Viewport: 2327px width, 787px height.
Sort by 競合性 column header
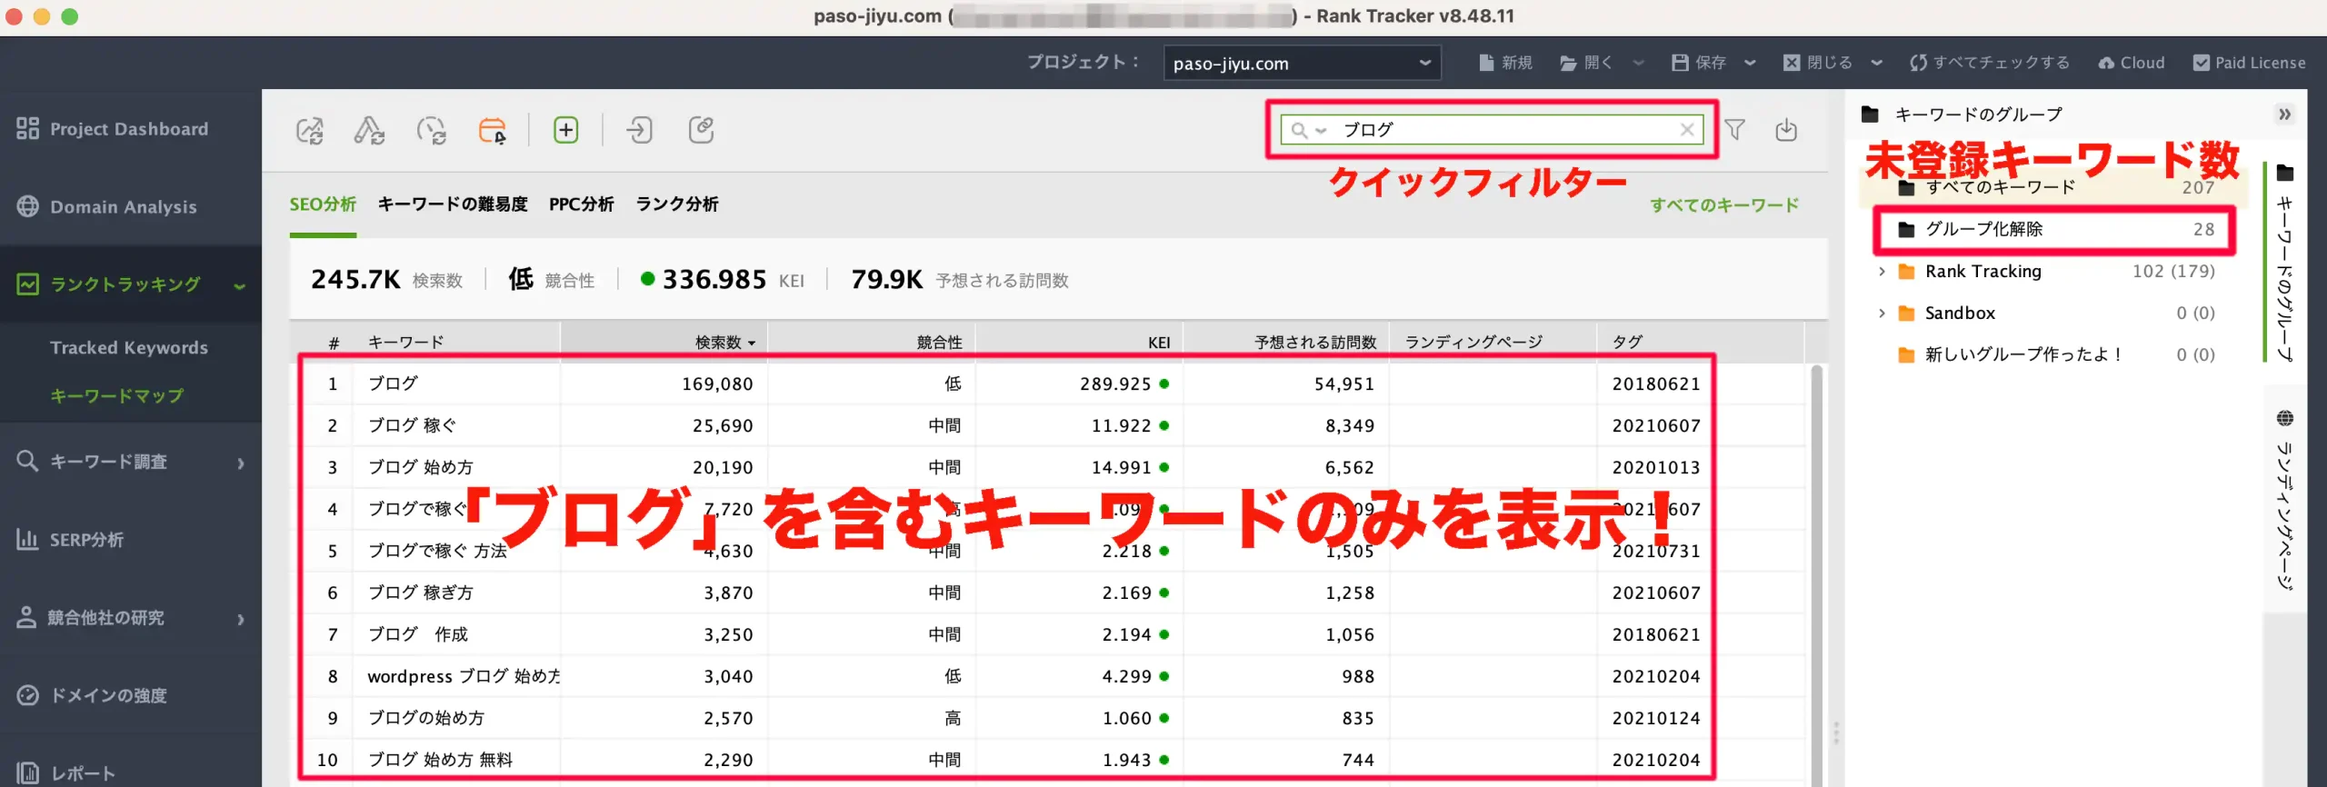tap(872, 343)
